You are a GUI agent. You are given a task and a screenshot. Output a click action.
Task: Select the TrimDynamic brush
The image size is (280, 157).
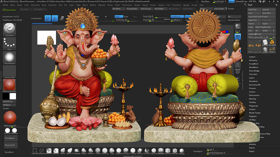click(133, 151)
